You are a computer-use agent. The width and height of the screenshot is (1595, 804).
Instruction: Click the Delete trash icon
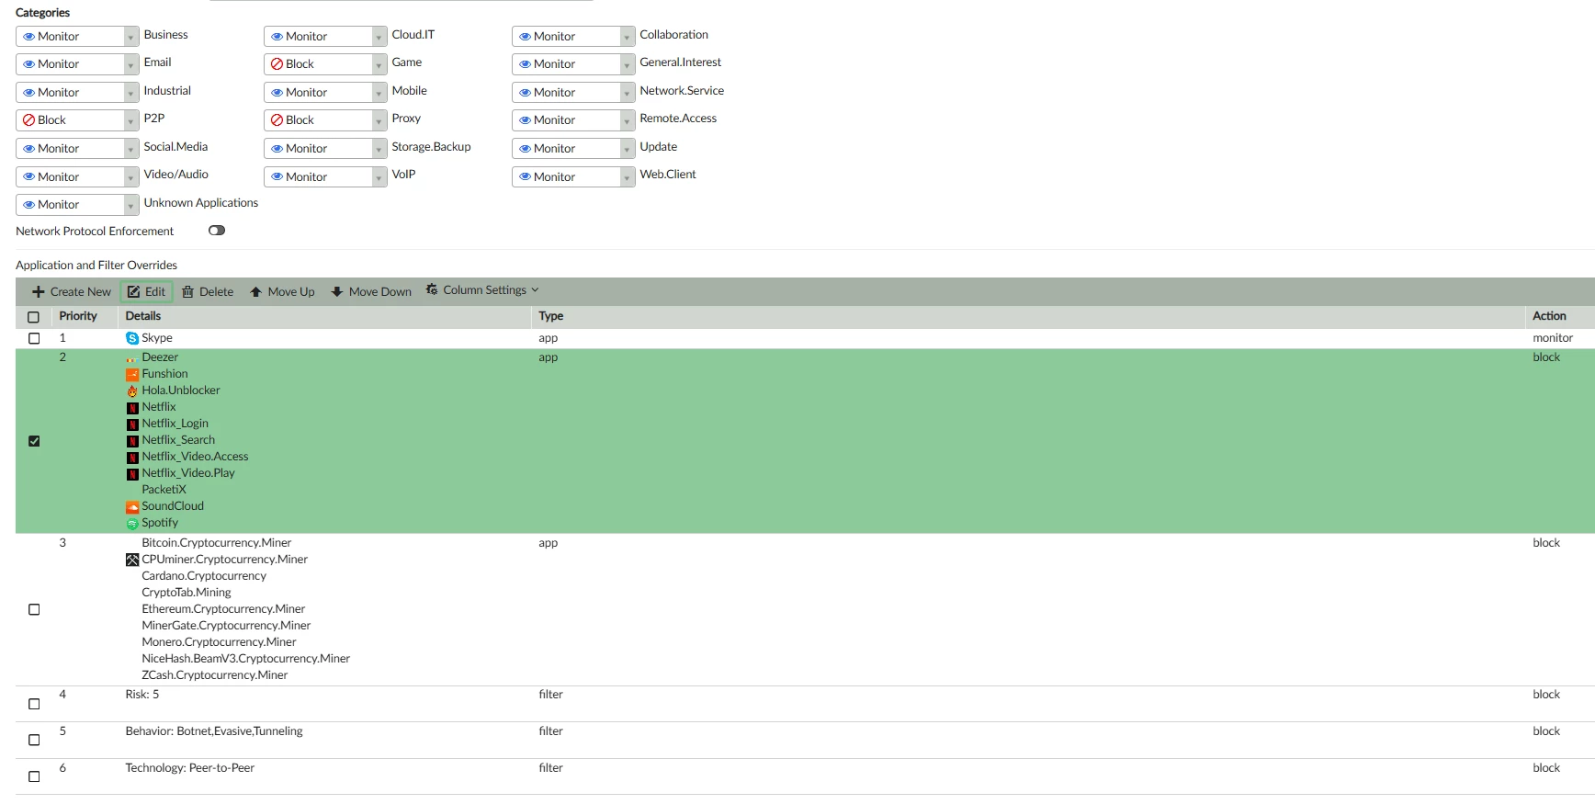(x=187, y=292)
